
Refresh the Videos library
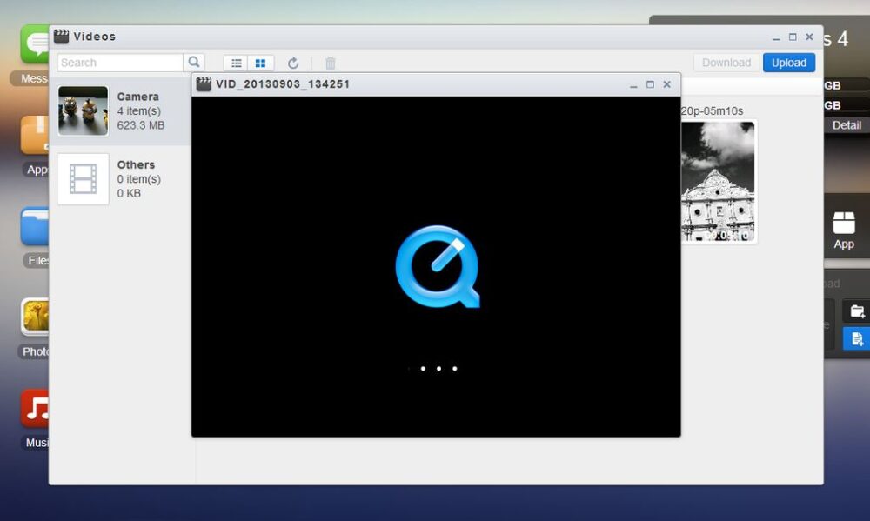(x=293, y=62)
